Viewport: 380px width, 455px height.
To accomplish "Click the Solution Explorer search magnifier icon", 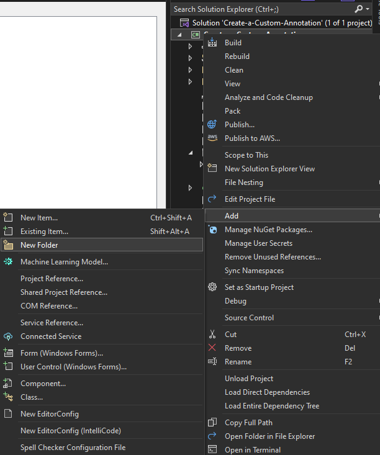I will 358,9.
